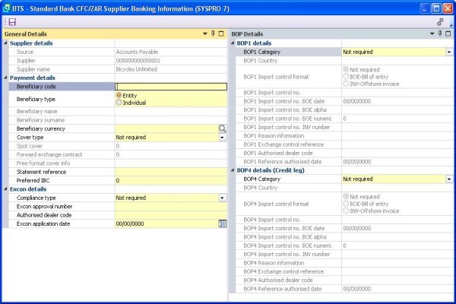Viewport: 456px width, 304px height.
Task: Collapse the Excon details group
Action: point(6,189)
